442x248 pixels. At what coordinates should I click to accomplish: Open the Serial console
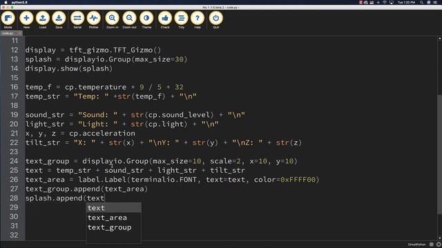77,20
